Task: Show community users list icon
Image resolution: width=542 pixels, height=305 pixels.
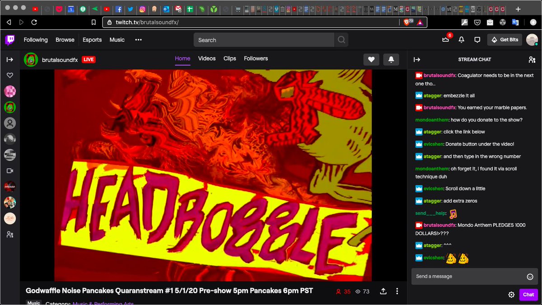Action: (532, 60)
